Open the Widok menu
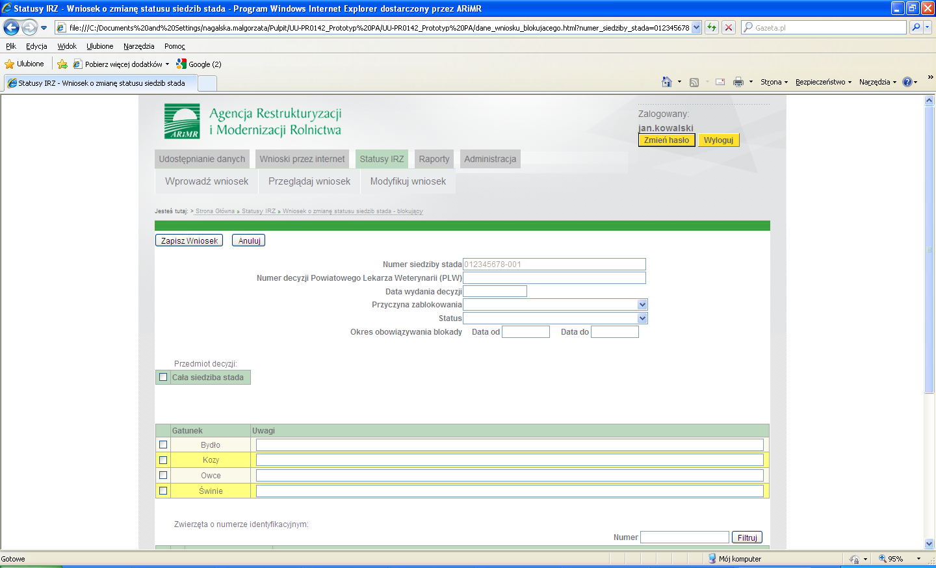 click(67, 46)
